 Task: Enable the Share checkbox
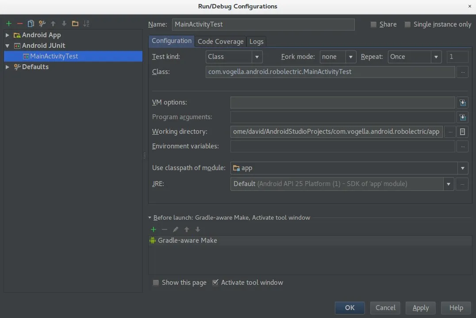[373, 24]
